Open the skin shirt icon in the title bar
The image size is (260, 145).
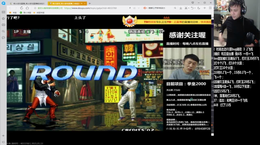click(193, 3)
